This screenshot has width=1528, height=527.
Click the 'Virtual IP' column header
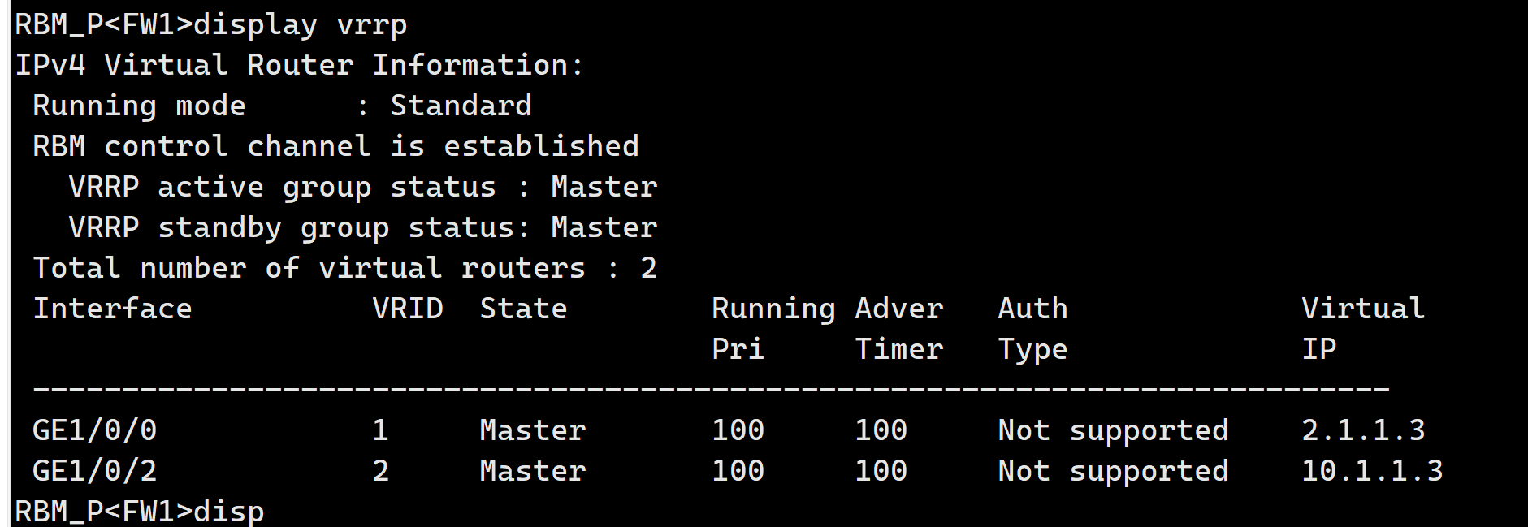point(1362,328)
